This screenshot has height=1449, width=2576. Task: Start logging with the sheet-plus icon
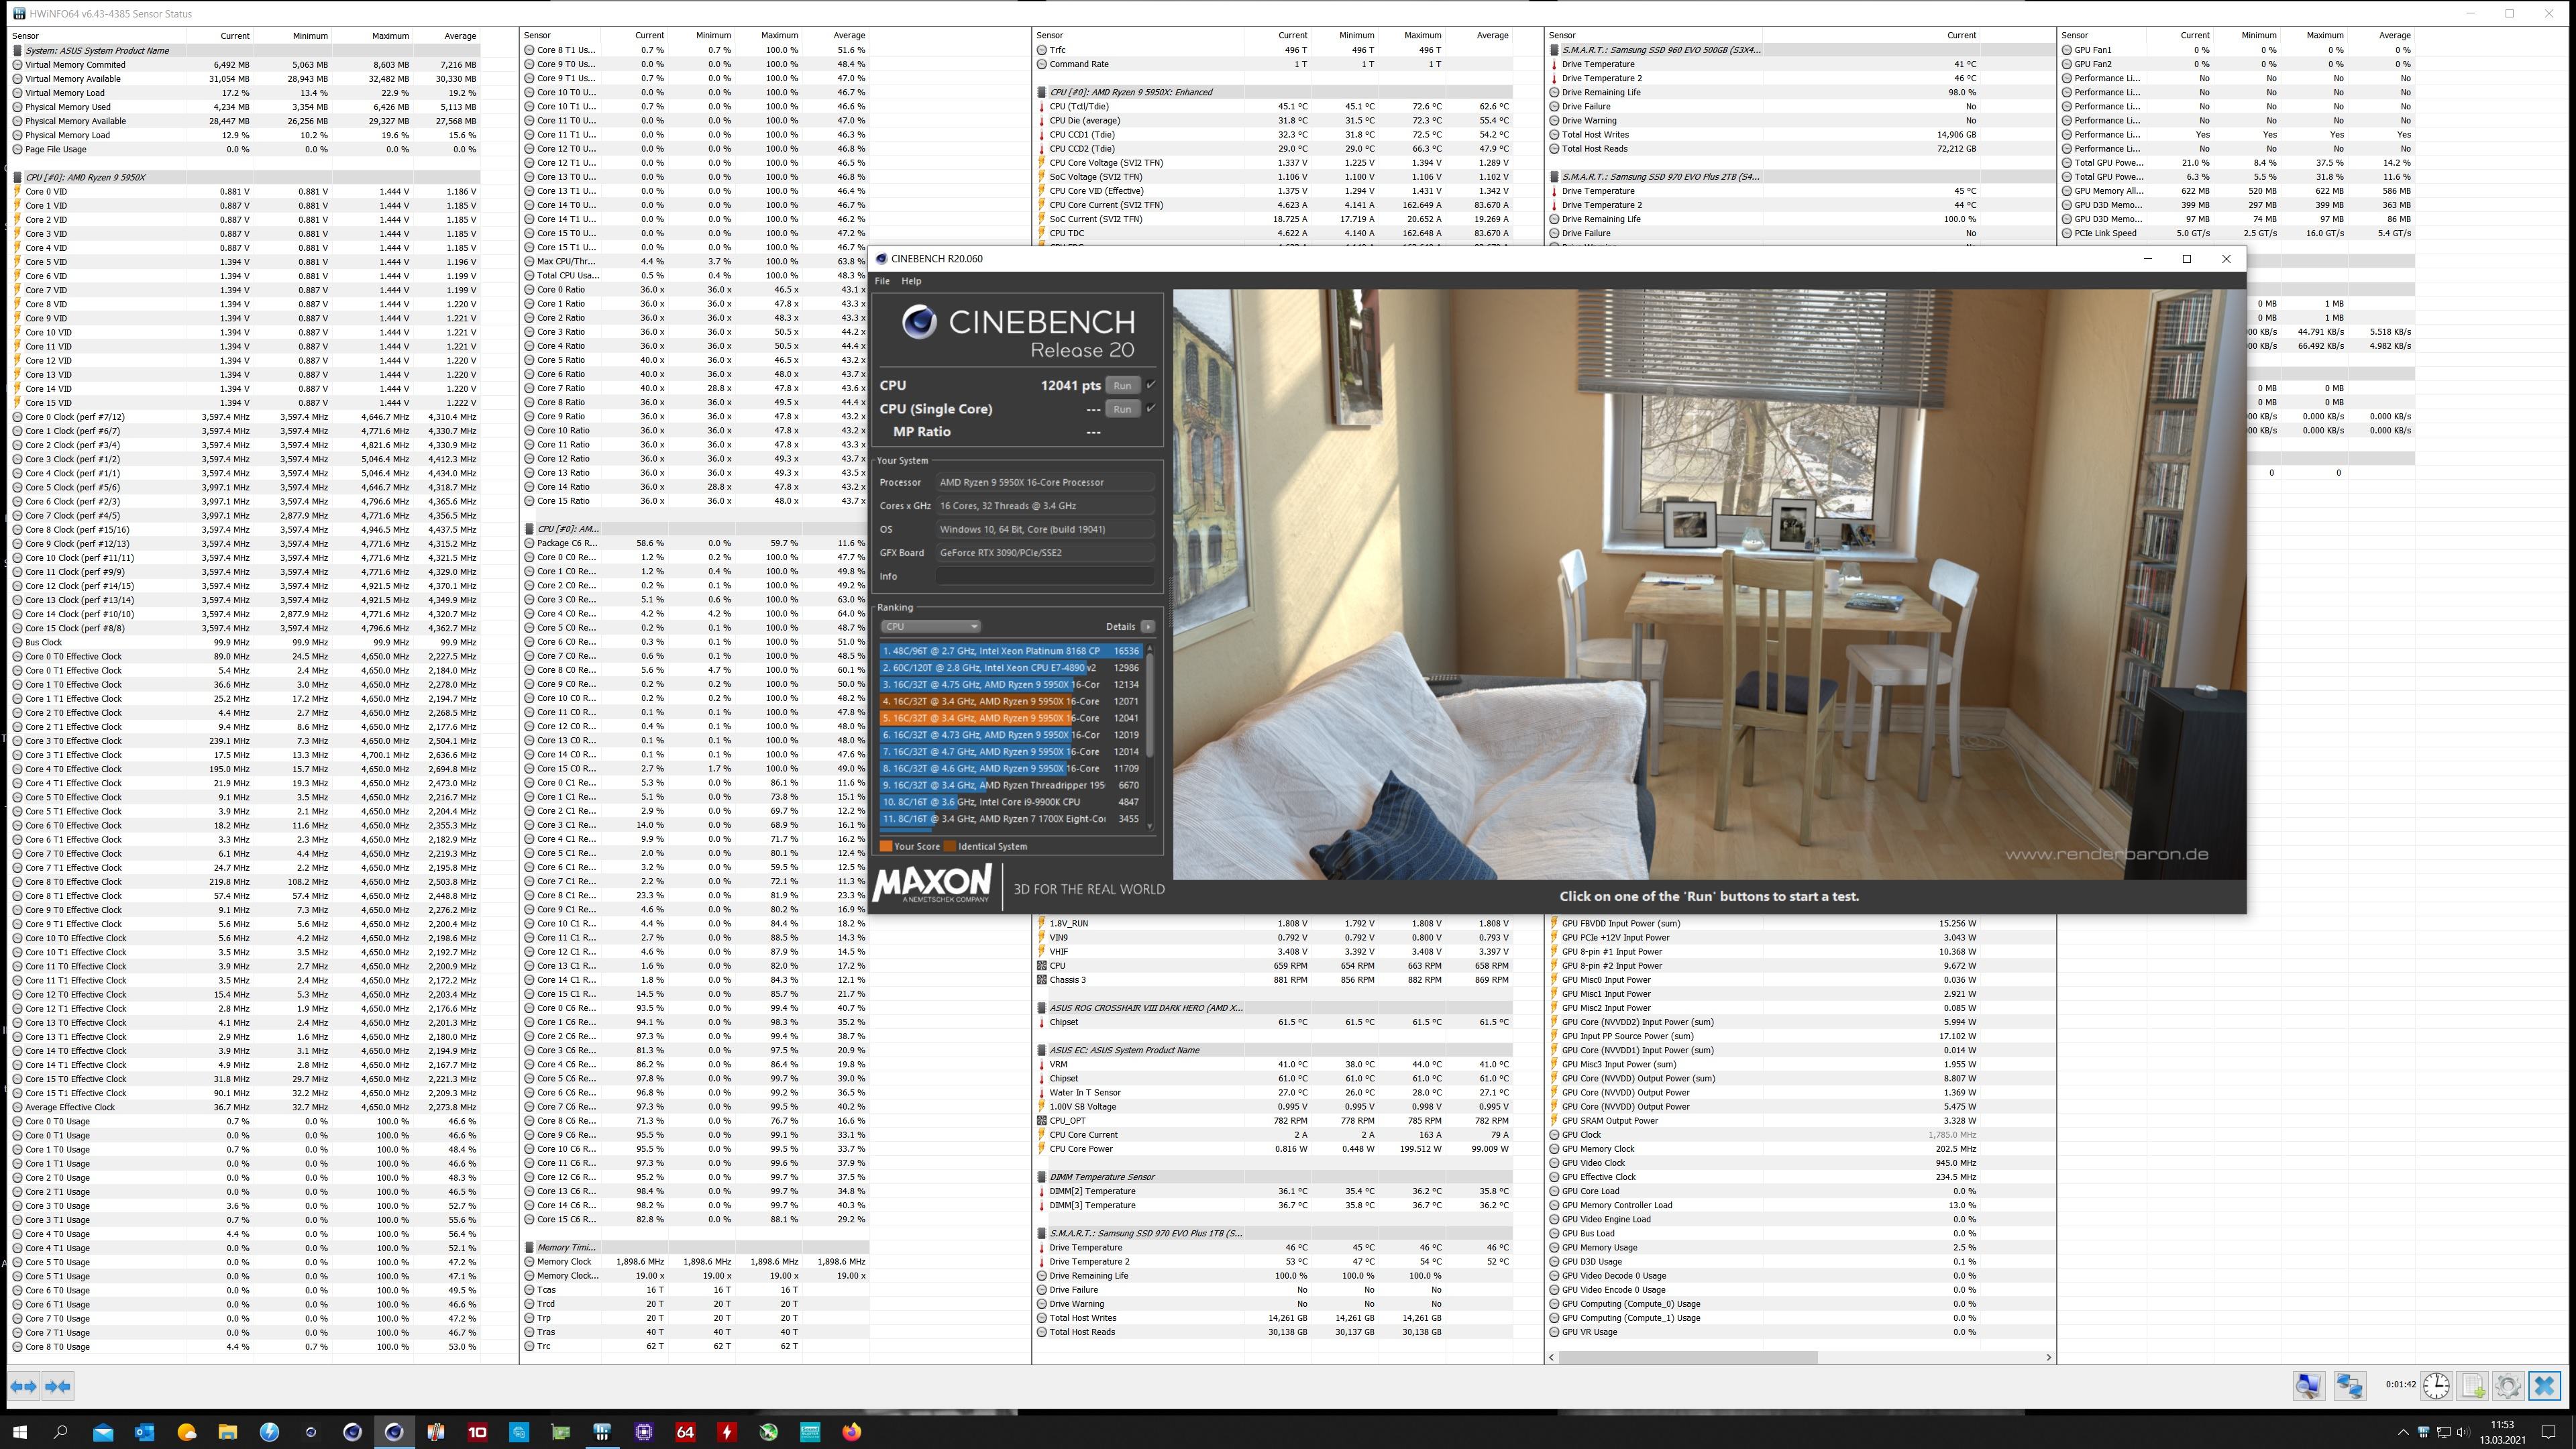coord(2473,1386)
